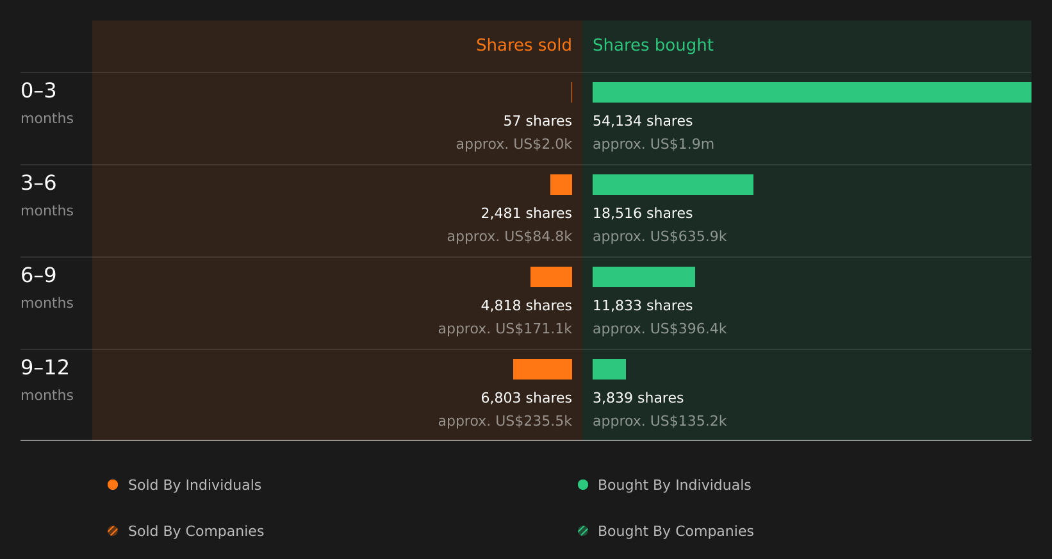Click the 9–12 months row label
The image size is (1052, 559).
click(x=47, y=380)
